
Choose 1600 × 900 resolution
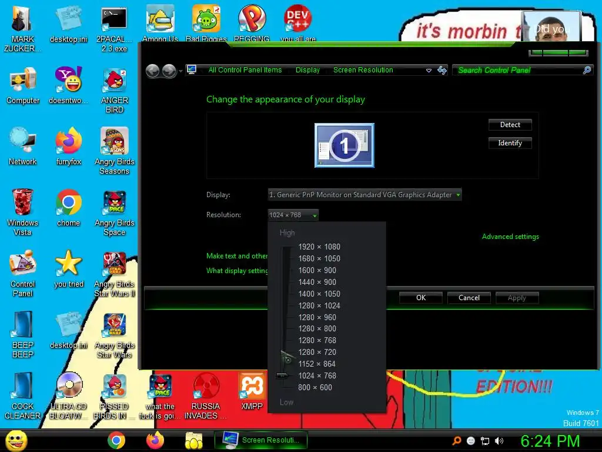click(x=317, y=271)
